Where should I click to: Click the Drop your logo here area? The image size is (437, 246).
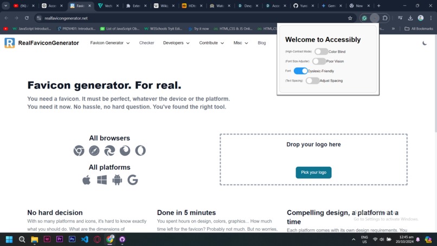point(313,160)
